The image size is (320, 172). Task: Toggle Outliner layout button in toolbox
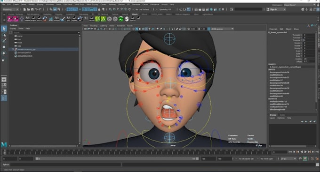[x=4, y=98]
